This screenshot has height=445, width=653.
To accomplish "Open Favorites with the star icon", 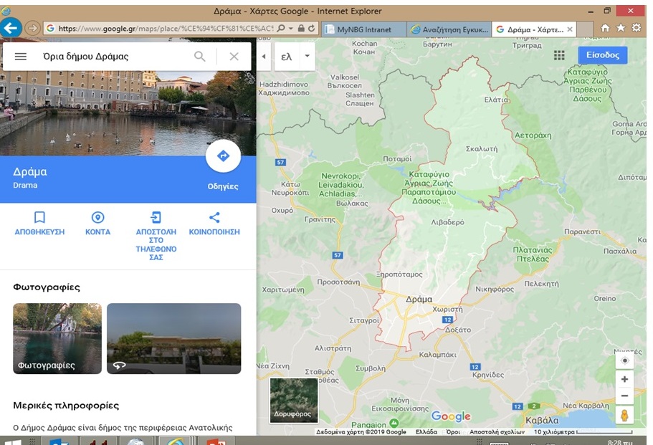I will tap(621, 28).
